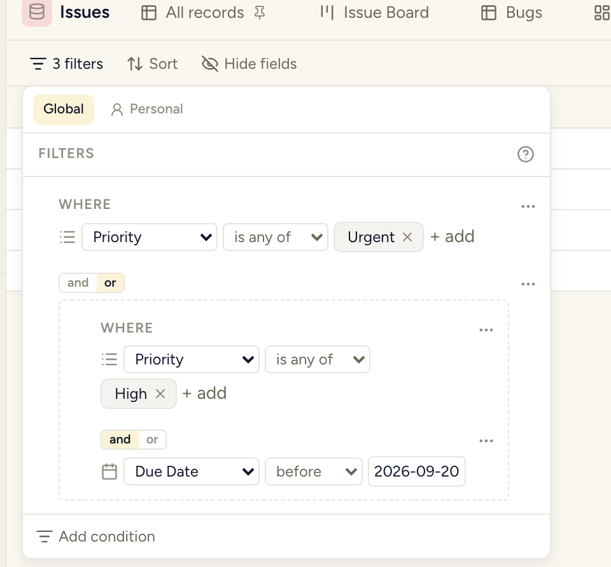This screenshot has width=611, height=567.
Task: Open the Sort options
Action: click(x=152, y=64)
